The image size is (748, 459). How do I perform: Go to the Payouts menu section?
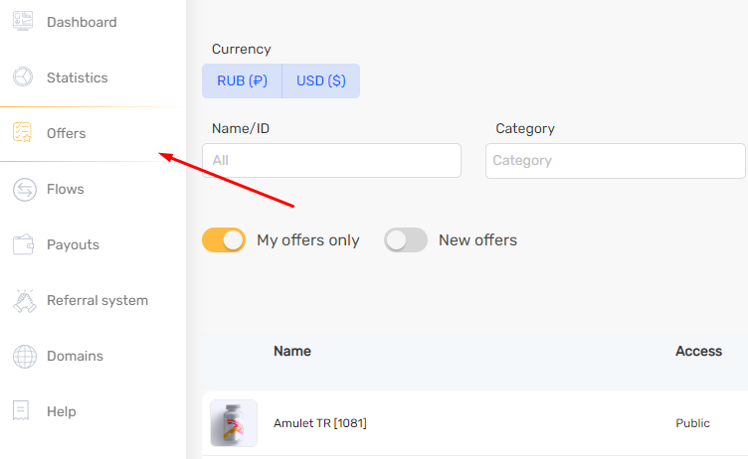click(73, 244)
